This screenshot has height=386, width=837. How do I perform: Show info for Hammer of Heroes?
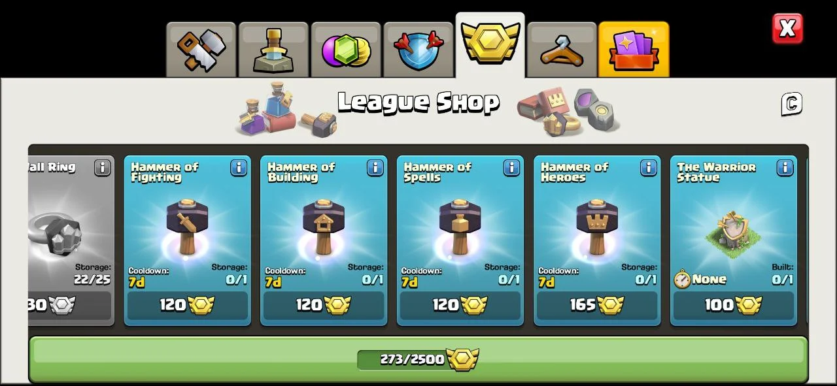pos(648,168)
